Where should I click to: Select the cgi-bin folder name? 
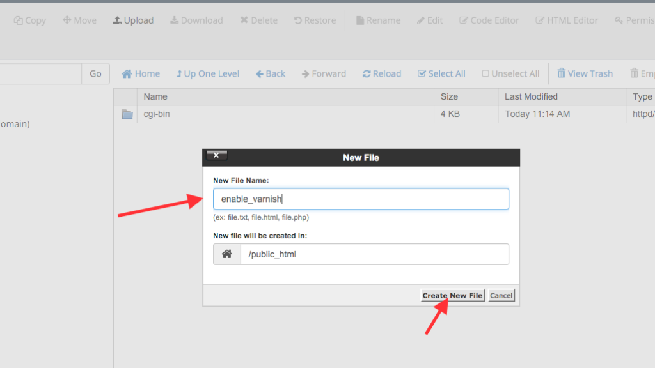point(157,114)
